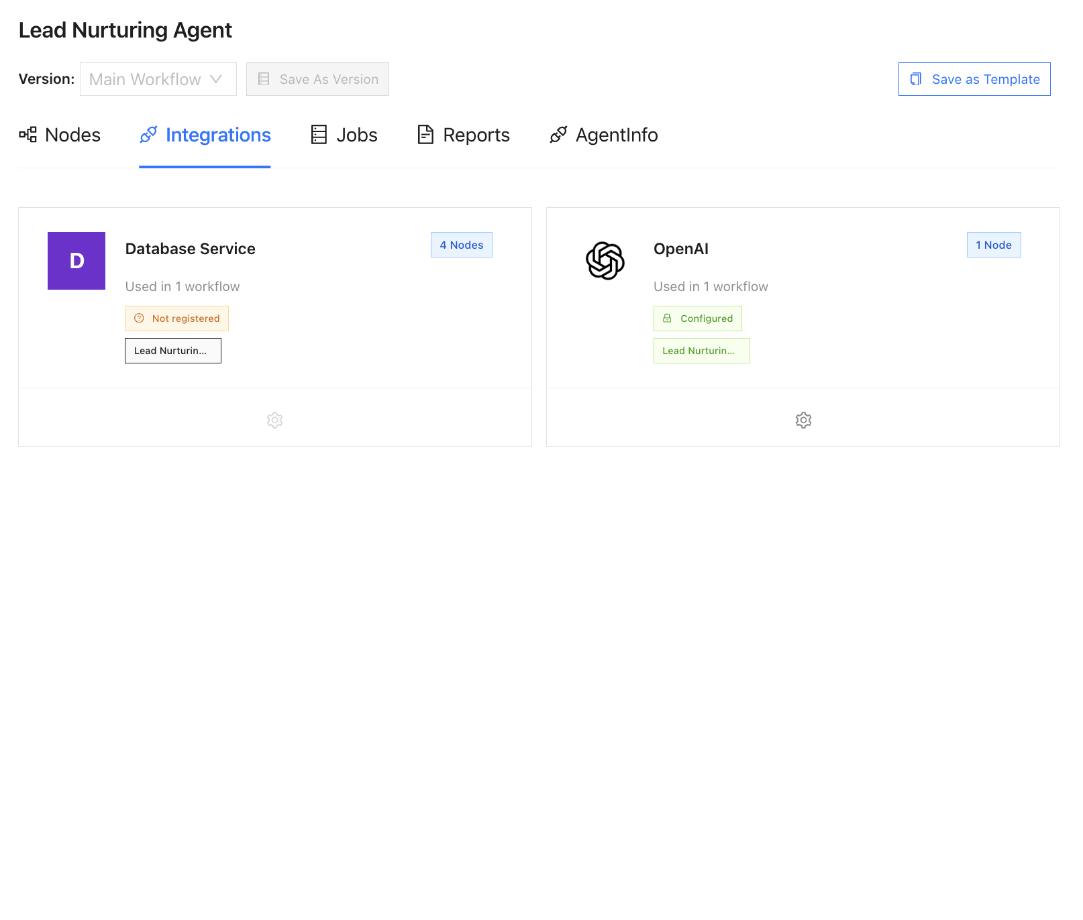The width and height of the screenshot is (1083, 920).
Task: Click the Reports tab document icon
Action: pos(425,135)
